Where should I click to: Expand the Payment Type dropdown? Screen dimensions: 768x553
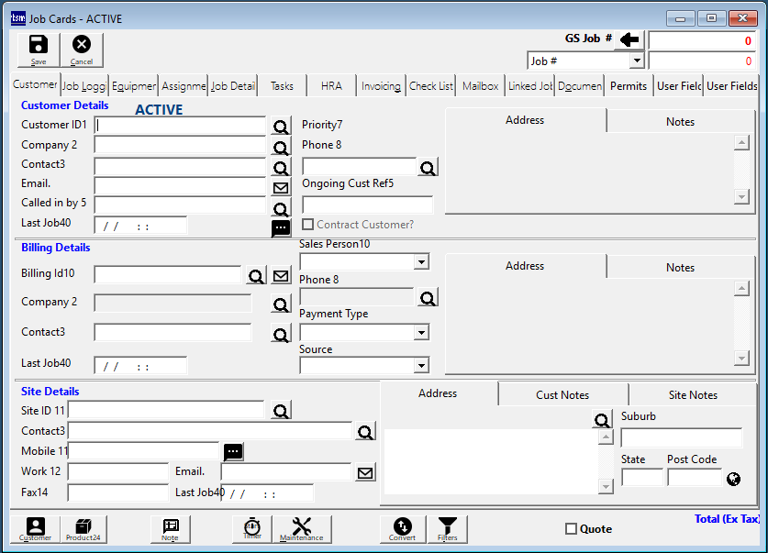click(x=420, y=332)
